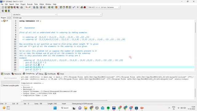Add file to project icon
The width and height of the screenshot is (197, 111).
[3, 11]
